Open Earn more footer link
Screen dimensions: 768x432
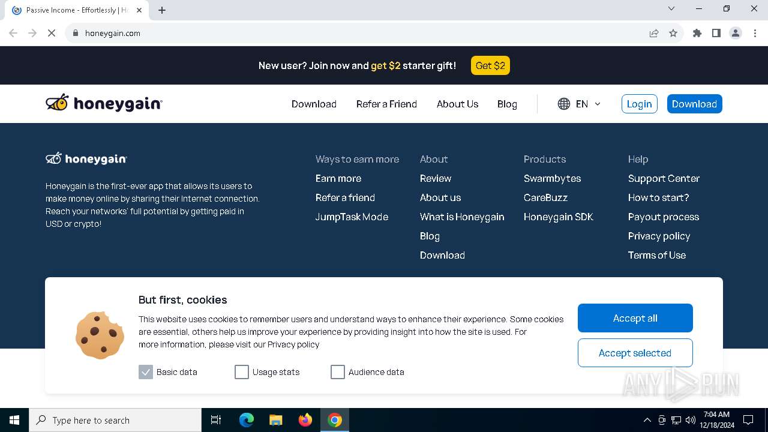[338, 178]
